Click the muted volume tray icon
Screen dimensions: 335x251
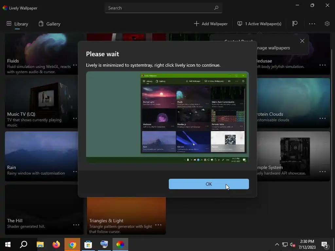coord(292,244)
